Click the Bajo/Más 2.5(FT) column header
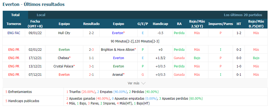Viewport: 270px width, 108px height. coord(197,24)
